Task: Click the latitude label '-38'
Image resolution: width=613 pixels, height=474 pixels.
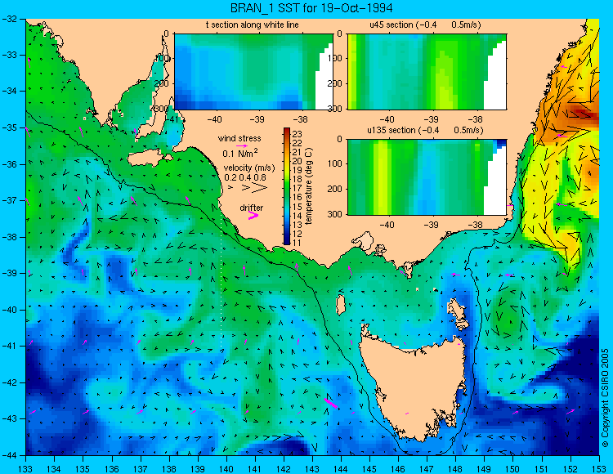Action: (x=9, y=237)
